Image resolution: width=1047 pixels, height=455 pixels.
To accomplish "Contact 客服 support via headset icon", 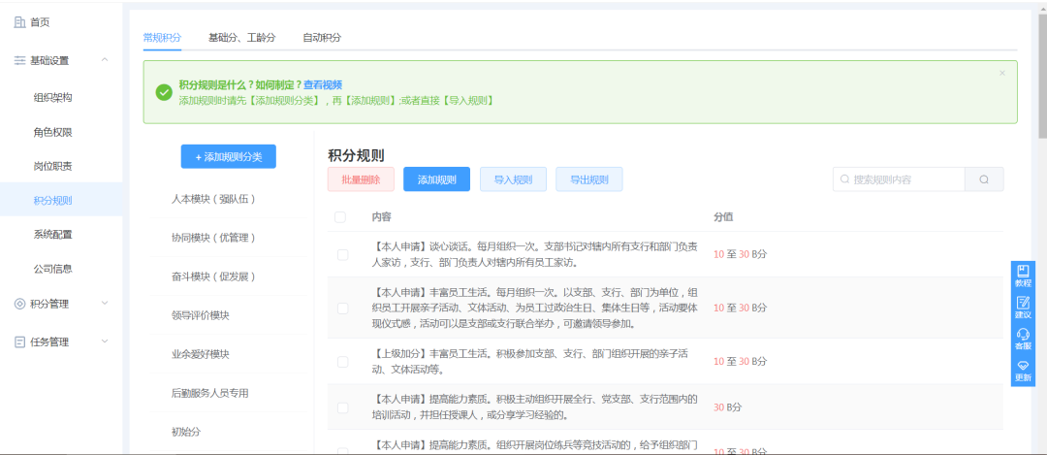I will (1023, 334).
